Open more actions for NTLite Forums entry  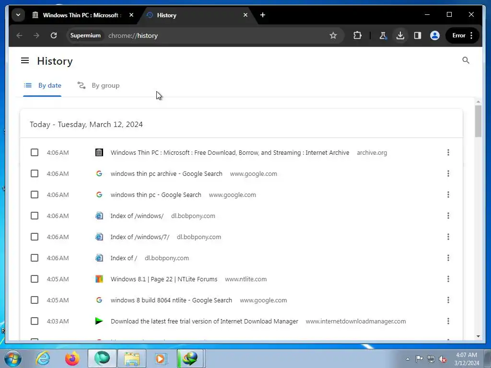[x=448, y=279]
